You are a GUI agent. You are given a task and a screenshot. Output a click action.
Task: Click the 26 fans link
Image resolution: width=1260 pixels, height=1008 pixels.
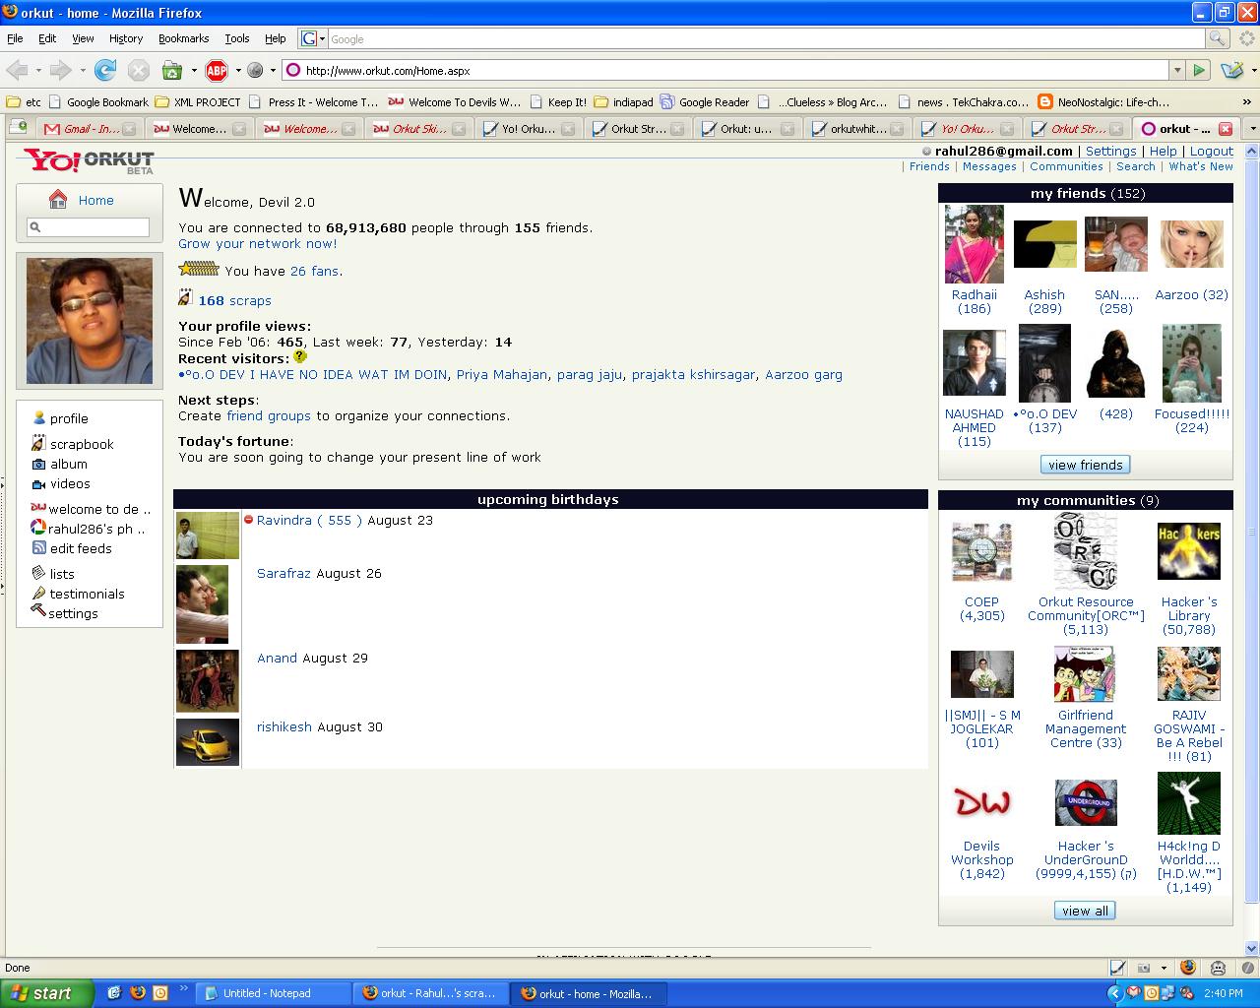(315, 271)
